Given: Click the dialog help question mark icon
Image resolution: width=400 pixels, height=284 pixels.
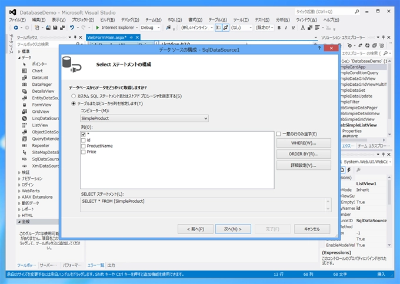Looking at the screenshot, I should [319, 48].
